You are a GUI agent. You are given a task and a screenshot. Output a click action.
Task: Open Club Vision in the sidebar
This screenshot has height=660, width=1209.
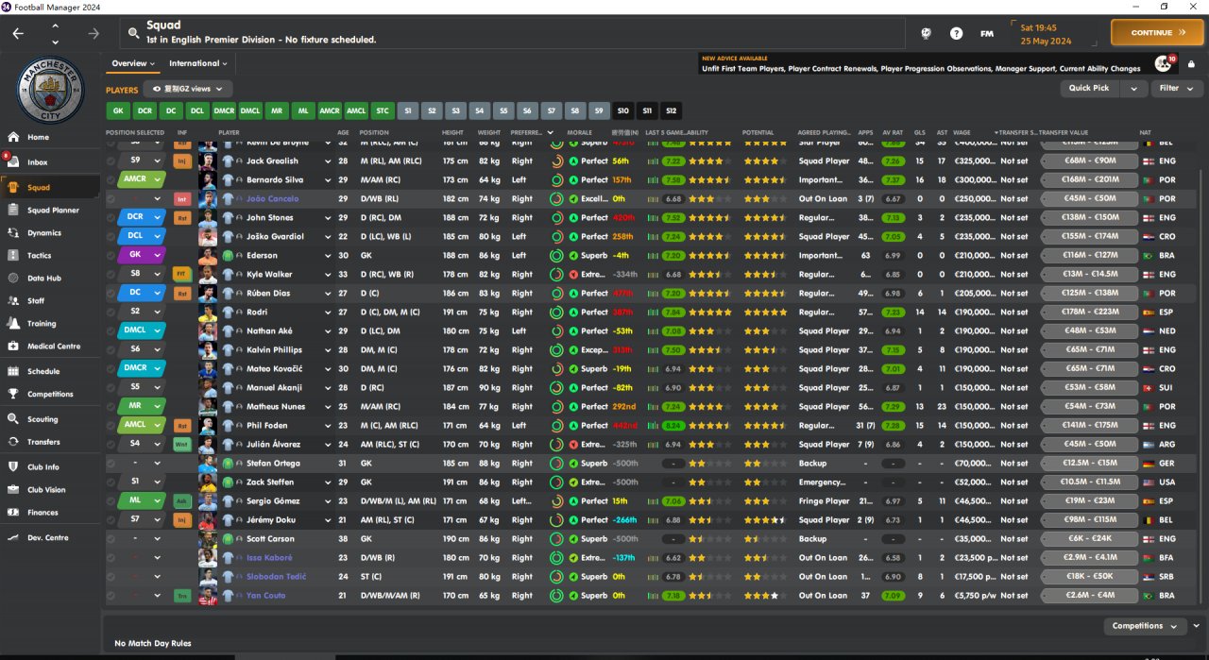pyautogui.click(x=46, y=490)
